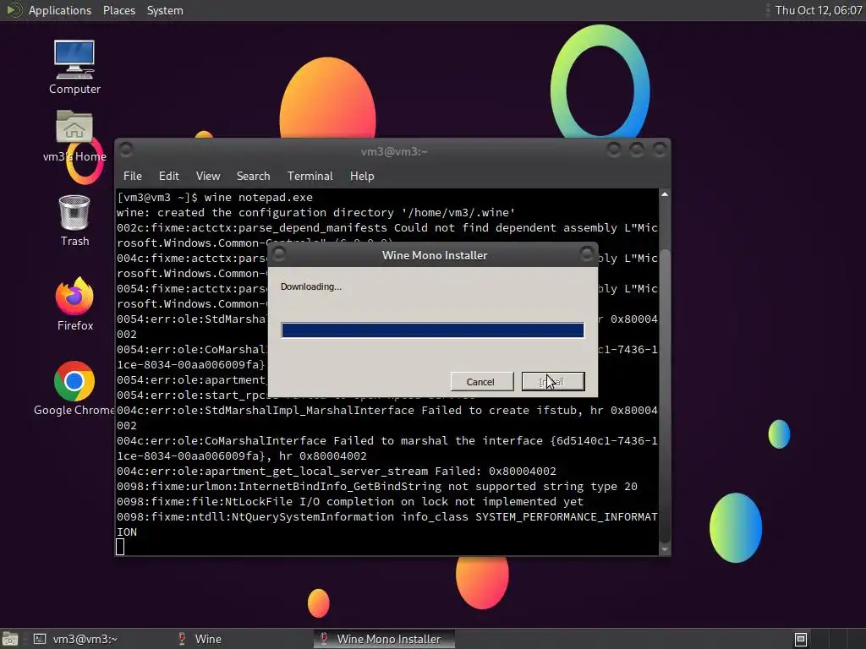Close the Wine Mono Installer dialog
The height and width of the screenshot is (649, 866).
(x=587, y=254)
